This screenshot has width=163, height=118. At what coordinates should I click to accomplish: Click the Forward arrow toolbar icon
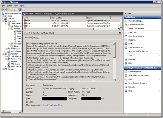coord(6,10)
